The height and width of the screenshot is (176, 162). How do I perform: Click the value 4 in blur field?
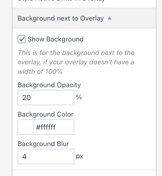click(x=25, y=156)
